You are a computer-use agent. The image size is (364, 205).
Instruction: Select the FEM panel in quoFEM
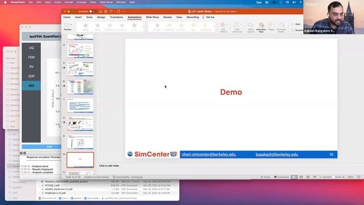tap(31, 57)
